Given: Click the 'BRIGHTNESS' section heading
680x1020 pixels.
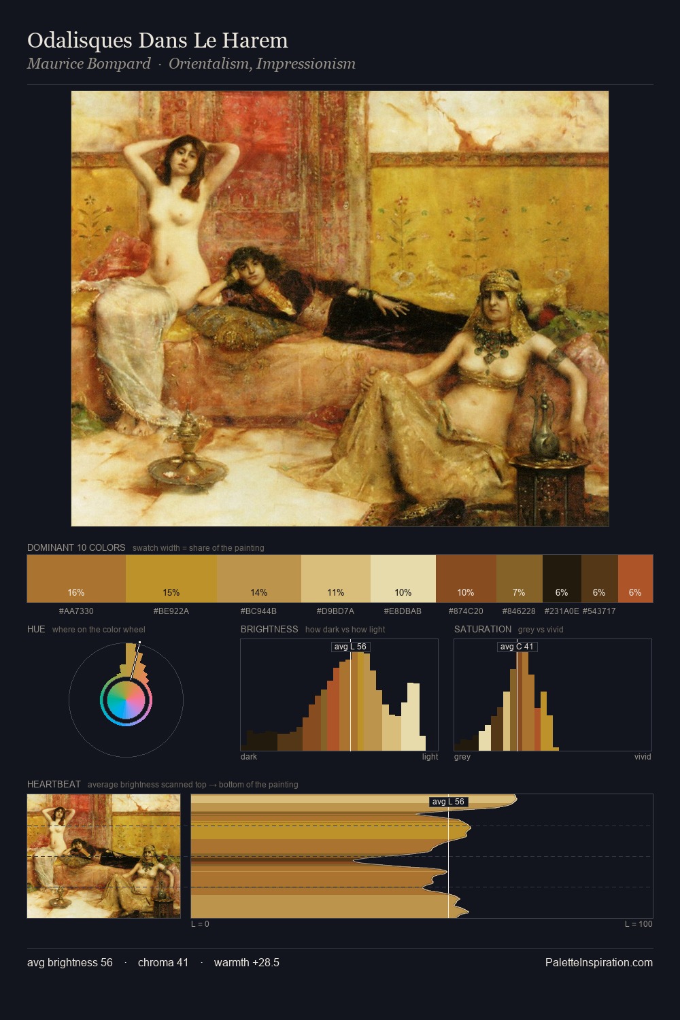Looking at the screenshot, I should [x=269, y=629].
